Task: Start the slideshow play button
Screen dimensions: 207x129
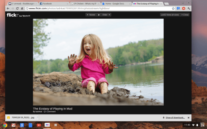Action: pos(99,15)
